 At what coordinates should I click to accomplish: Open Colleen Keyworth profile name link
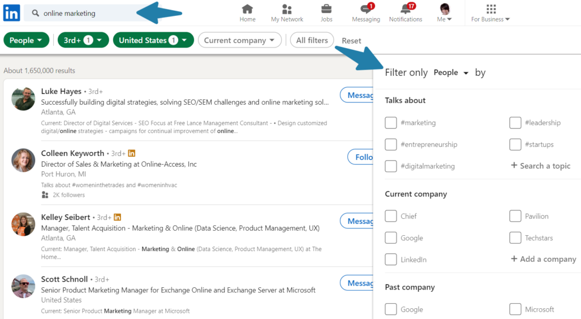point(73,153)
